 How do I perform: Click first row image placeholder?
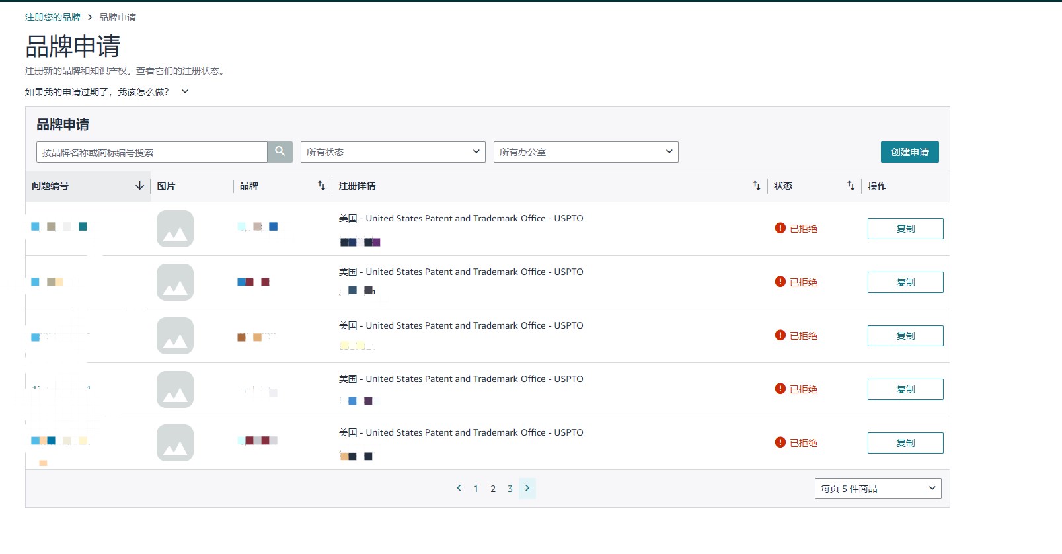pos(175,229)
